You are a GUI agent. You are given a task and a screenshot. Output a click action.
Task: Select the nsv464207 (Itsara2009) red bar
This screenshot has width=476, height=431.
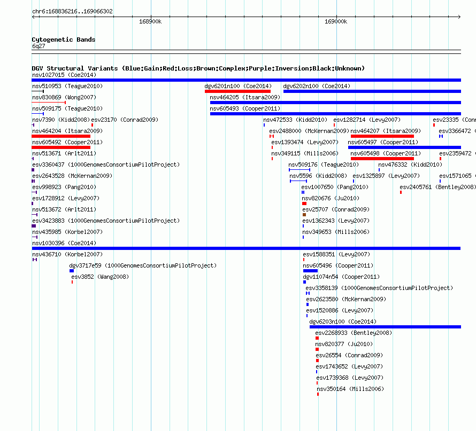click(x=382, y=136)
